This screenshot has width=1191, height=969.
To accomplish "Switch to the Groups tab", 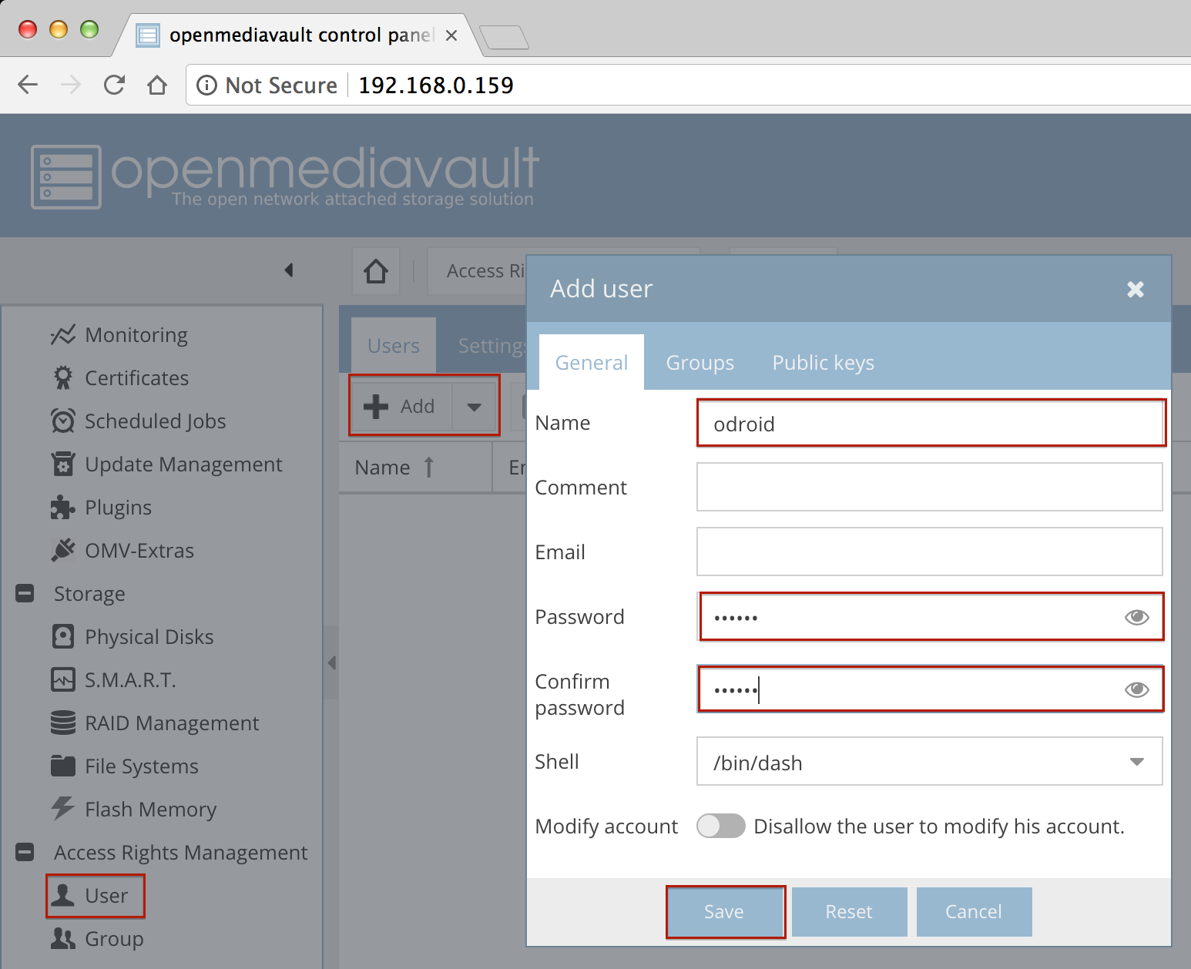I will (700, 362).
